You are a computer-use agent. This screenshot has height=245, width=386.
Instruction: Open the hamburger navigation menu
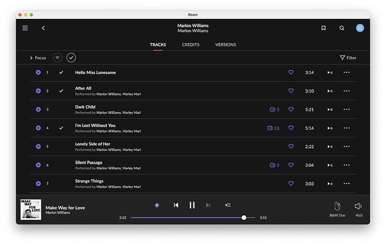pos(25,28)
